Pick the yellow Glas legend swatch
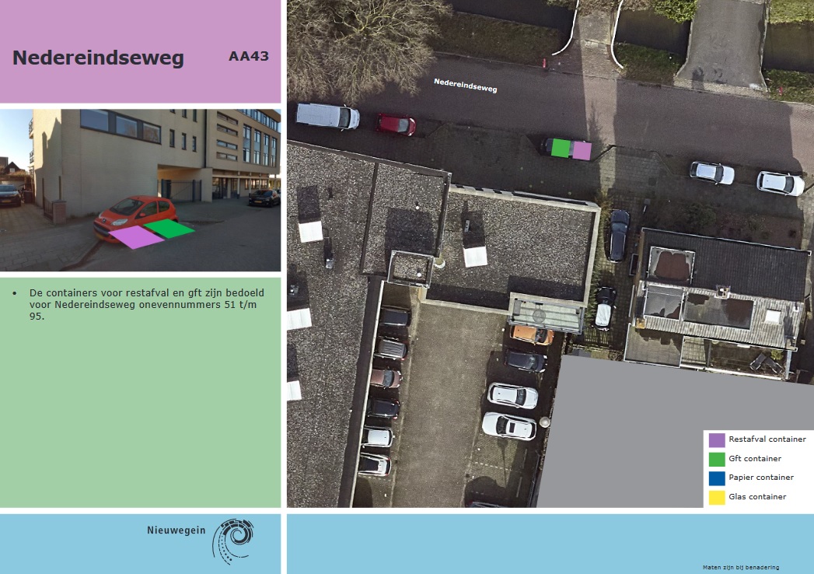The height and width of the screenshot is (574, 814). pos(717,497)
